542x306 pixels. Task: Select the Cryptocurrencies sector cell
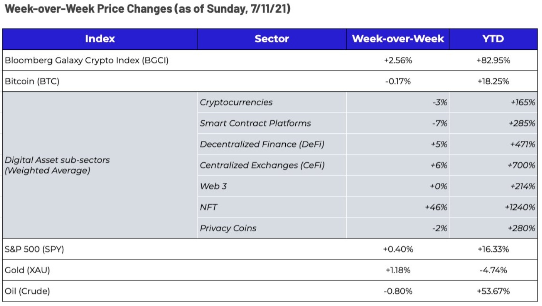point(236,102)
